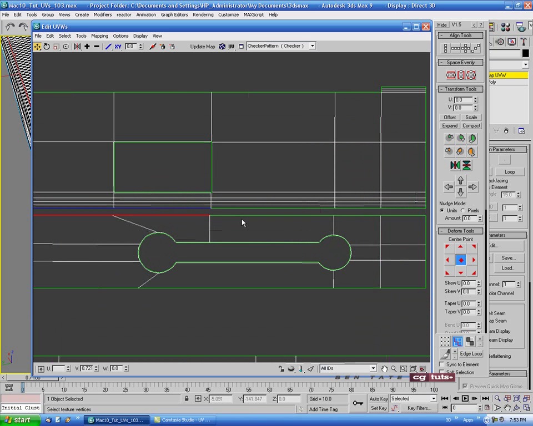The width and height of the screenshot is (533, 426).
Task: Click the Key Filters button
Action: [420, 408]
